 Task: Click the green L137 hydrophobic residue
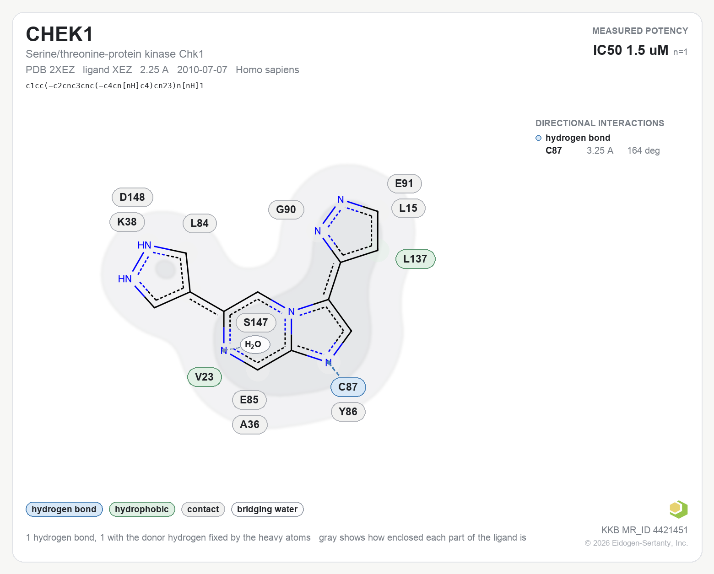point(415,259)
